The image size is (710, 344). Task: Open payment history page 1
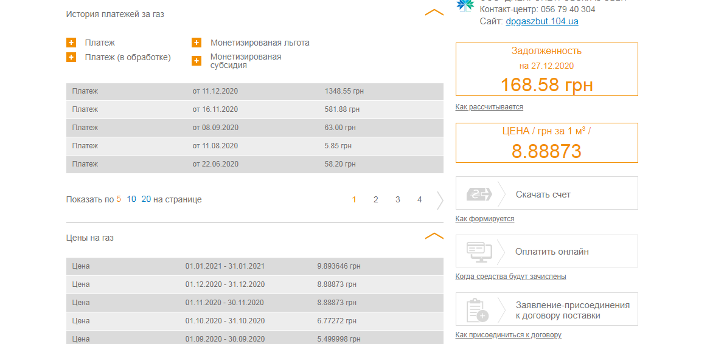354,199
